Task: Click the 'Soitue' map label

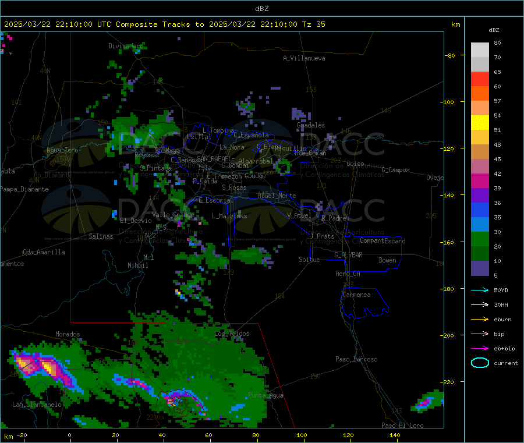Action: coord(309,260)
